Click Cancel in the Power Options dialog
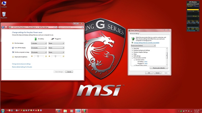Image resolution: width=202 pixels, height=113 pixels. pyautogui.click(x=157, y=73)
